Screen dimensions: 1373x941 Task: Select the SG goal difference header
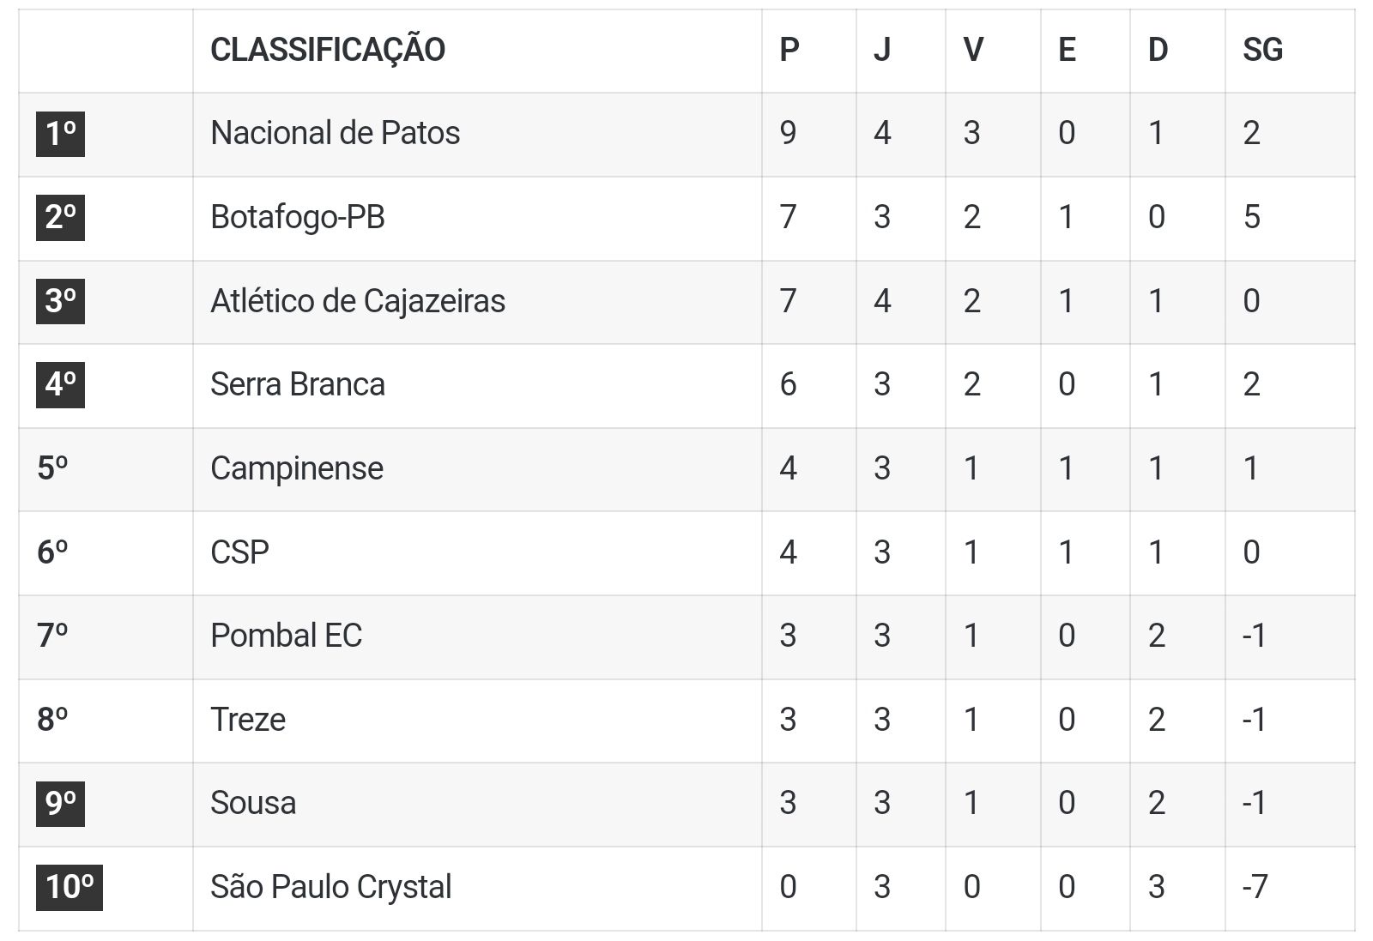click(1262, 50)
